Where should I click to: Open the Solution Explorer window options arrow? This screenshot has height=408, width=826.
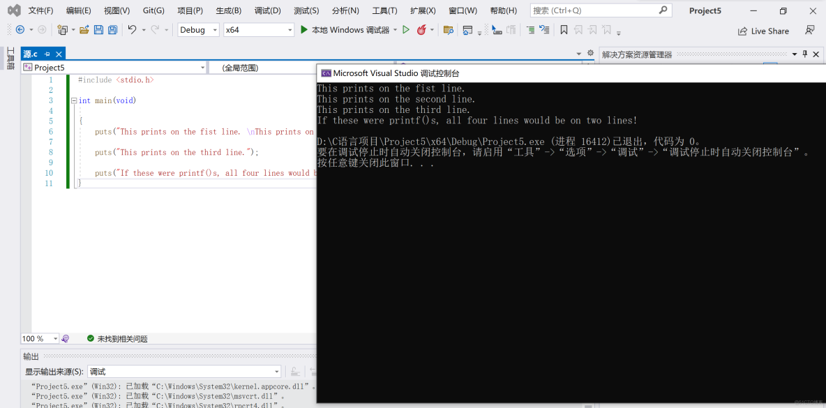click(x=795, y=54)
